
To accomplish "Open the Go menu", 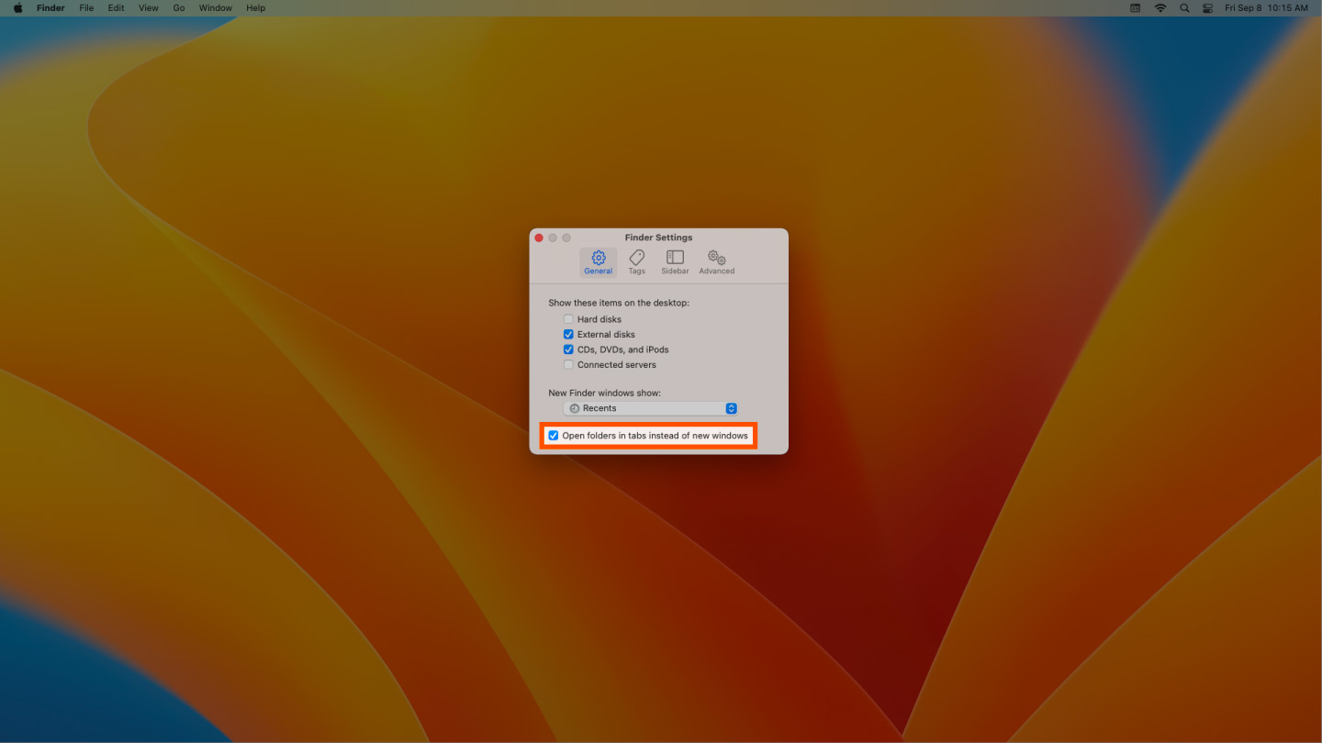I will 179,7.
